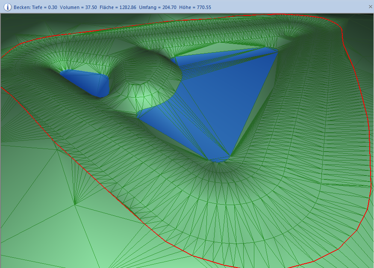The width and height of the screenshot is (374, 268).
Task: Close the Becken info bar
Action: [370, 7]
